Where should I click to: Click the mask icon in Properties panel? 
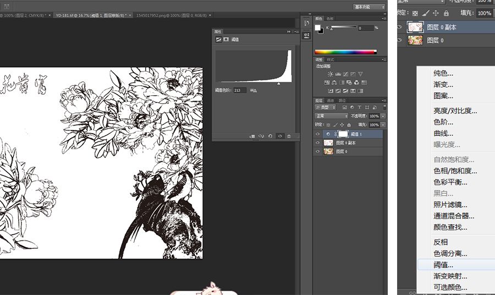click(x=226, y=40)
